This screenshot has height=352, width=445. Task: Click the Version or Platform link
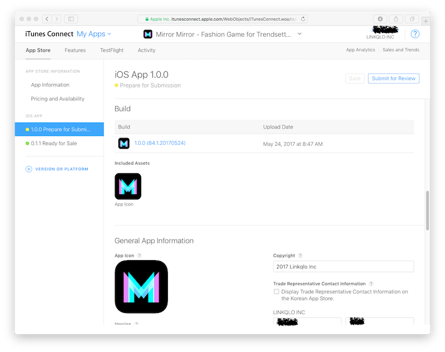[62, 169]
